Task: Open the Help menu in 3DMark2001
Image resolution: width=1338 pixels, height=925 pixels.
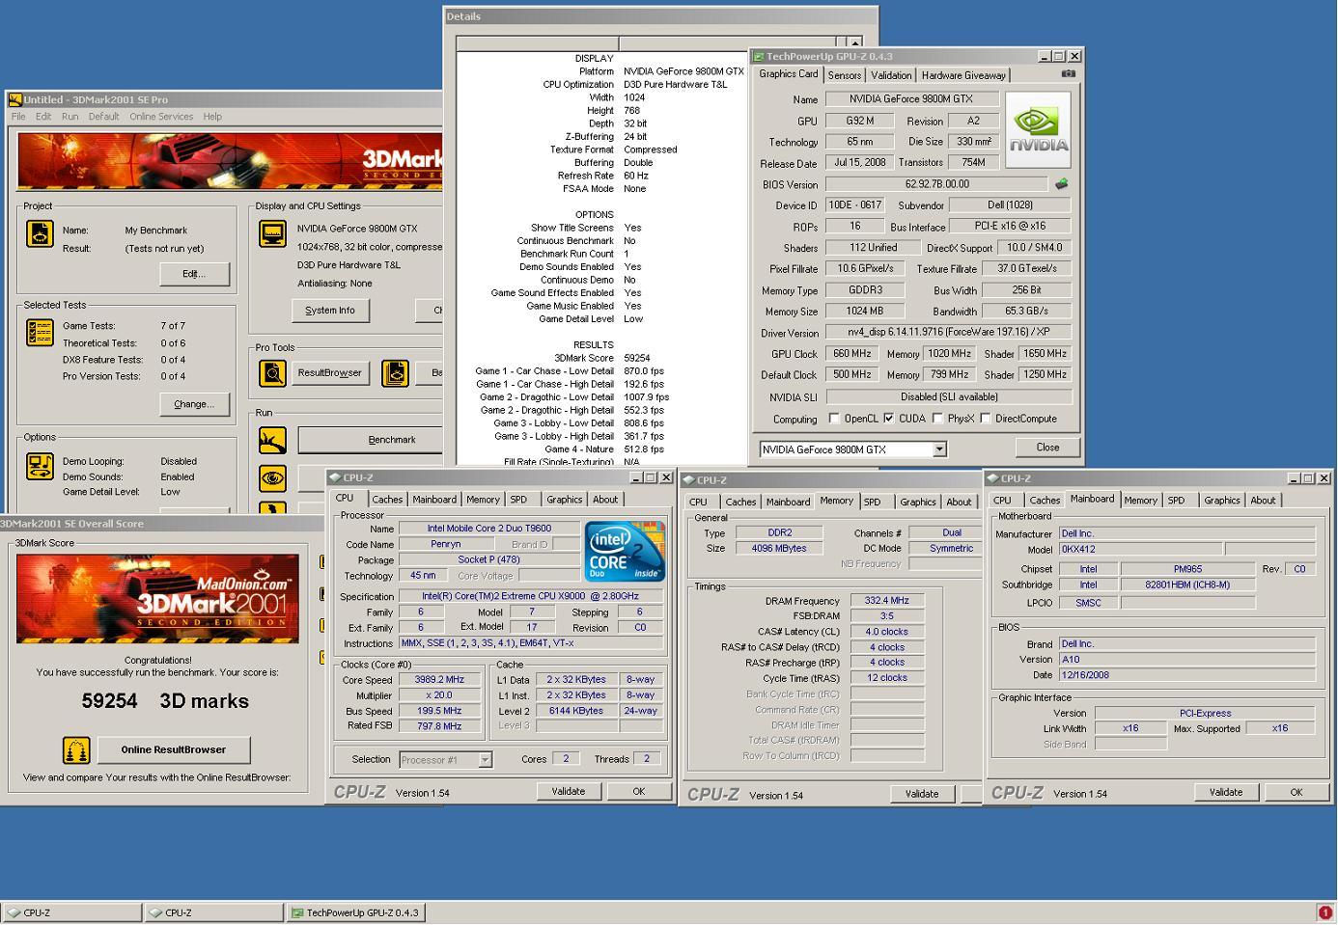Action: click(212, 117)
